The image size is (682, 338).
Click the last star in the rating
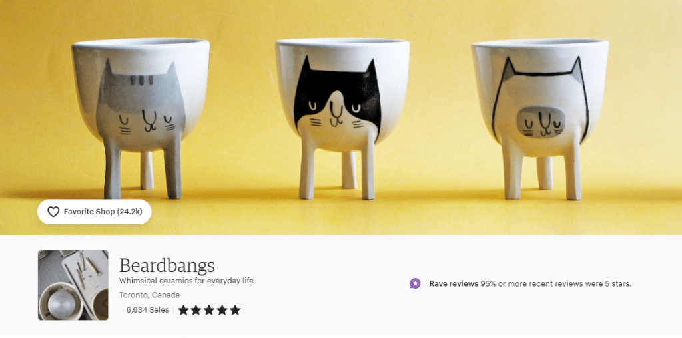click(x=235, y=310)
